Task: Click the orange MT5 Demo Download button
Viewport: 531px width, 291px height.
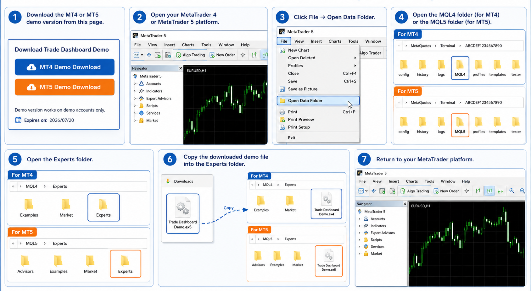Action: click(64, 87)
